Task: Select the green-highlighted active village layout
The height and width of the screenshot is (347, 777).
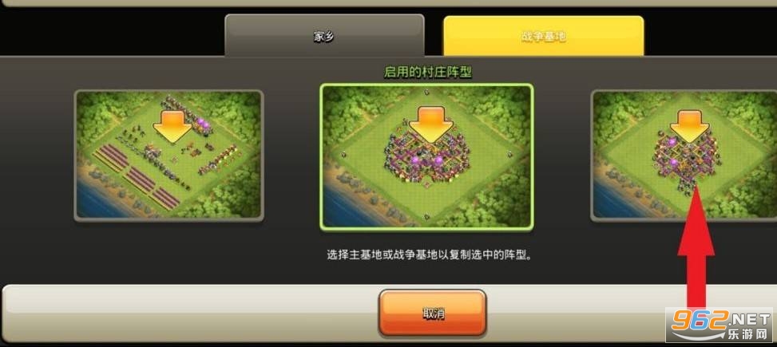Action: coord(426,156)
